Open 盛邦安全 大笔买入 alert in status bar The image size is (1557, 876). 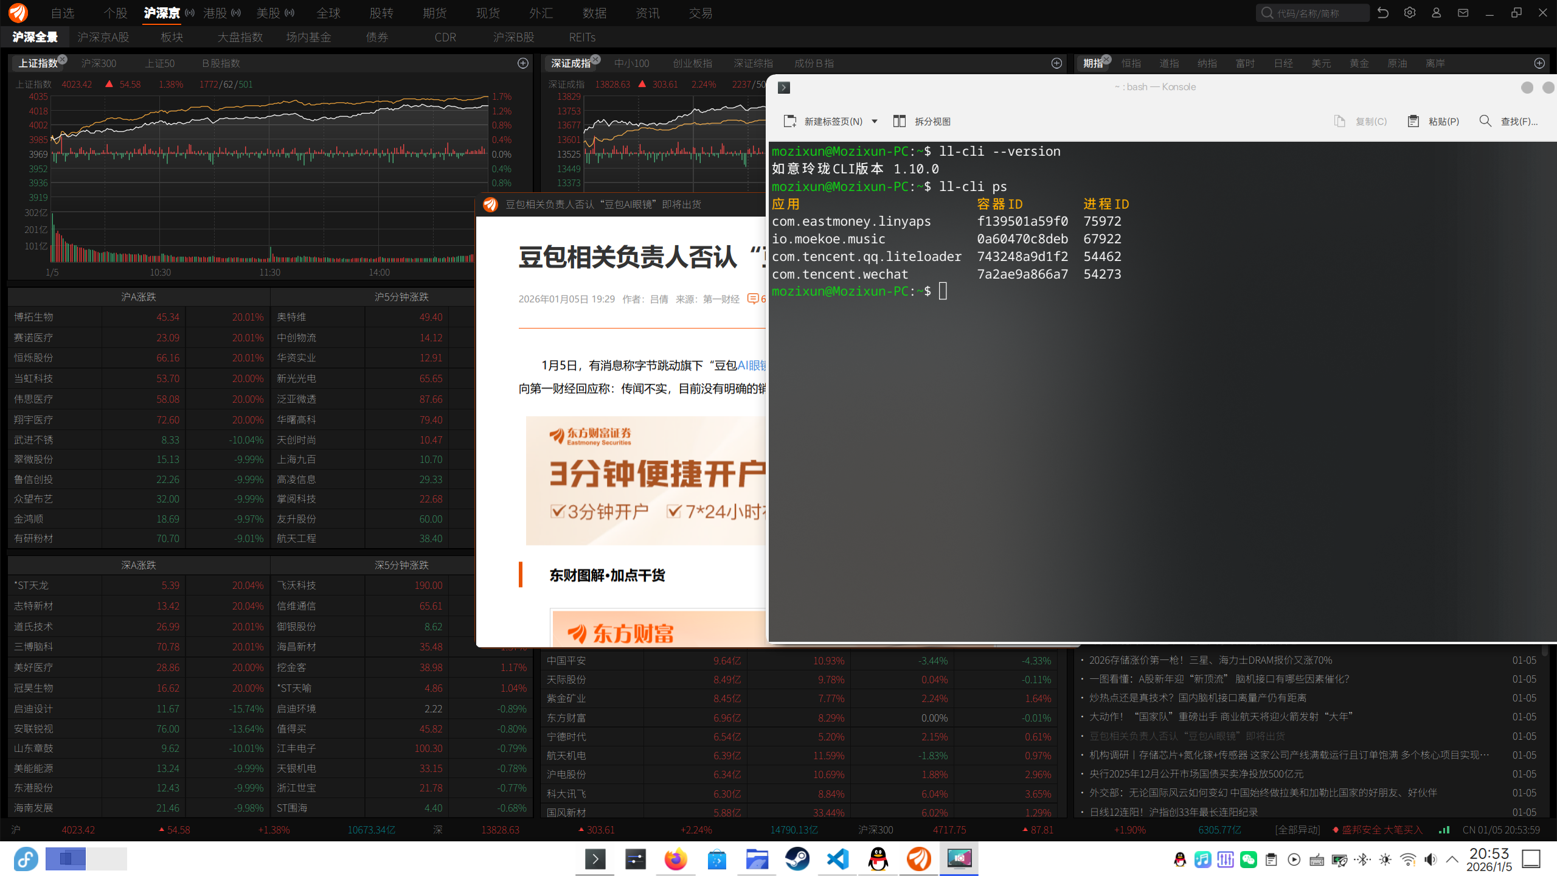pos(1377,830)
